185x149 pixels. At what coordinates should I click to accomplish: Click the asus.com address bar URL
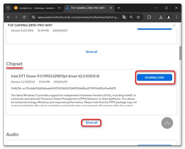pyautogui.click(x=78, y=17)
